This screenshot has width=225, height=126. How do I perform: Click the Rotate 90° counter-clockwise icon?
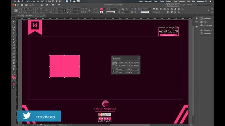[86, 9]
